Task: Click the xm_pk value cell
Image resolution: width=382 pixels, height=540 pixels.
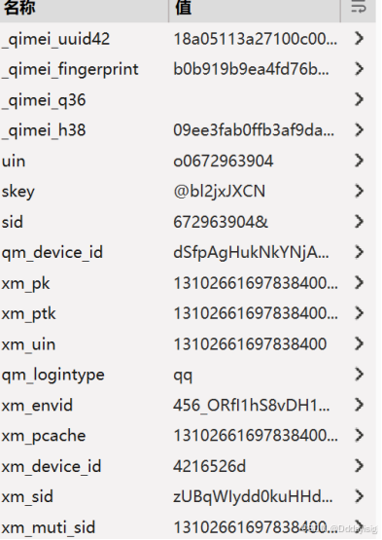Action: point(256,283)
